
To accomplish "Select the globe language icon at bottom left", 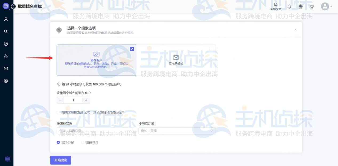I will tap(7, 159).
